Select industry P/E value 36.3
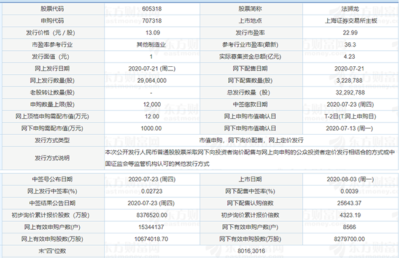Image resolution: width=399 pixels, height=258 pixels. (x=350, y=45)
